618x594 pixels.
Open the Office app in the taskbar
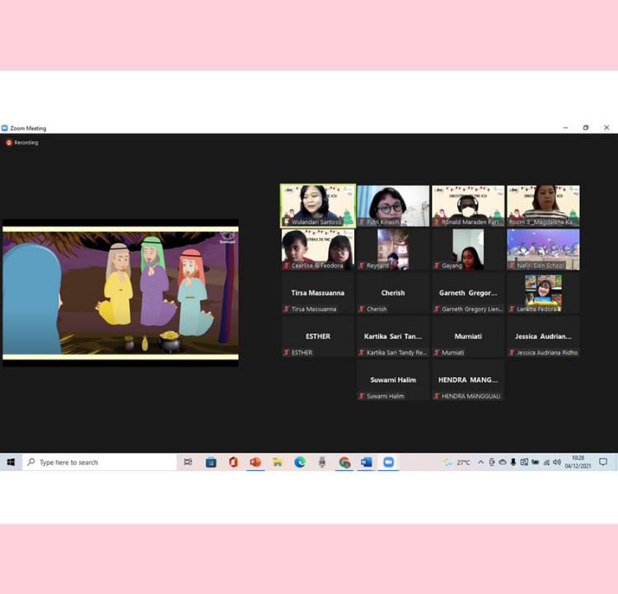coord(233,462)
